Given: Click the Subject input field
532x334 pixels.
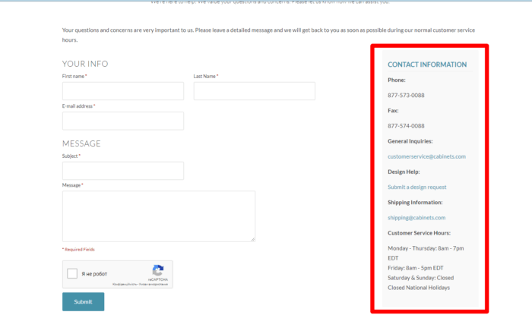Looking at the screenshot, I should 123,171.
